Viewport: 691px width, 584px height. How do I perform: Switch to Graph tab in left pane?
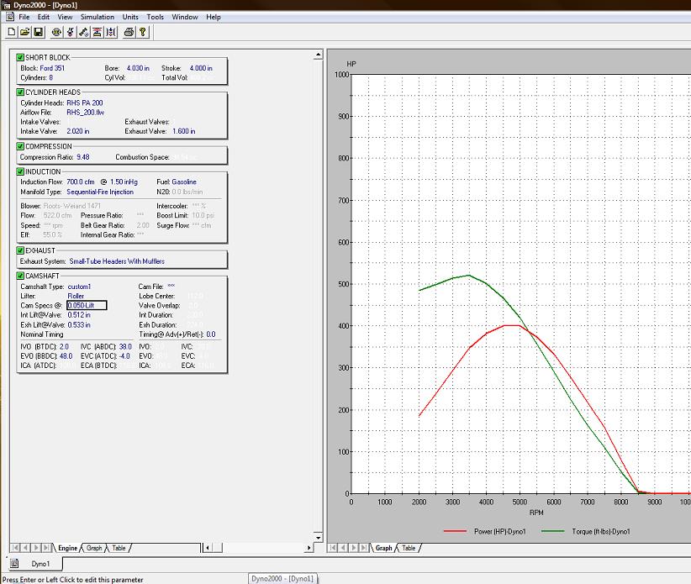tap(94, 548)
